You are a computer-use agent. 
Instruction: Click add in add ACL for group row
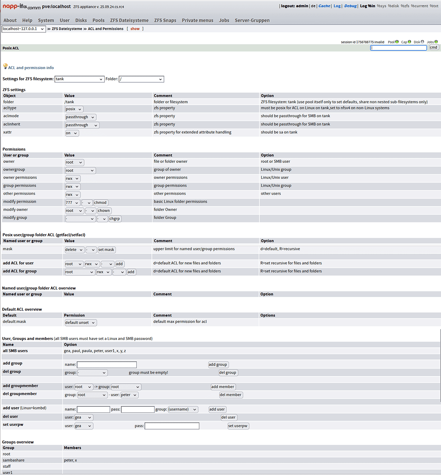[x=131, y=272]
